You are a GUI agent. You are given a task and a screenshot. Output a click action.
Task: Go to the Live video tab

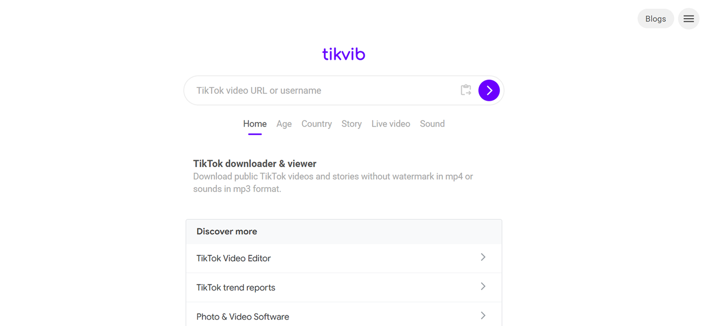point(391,124)
